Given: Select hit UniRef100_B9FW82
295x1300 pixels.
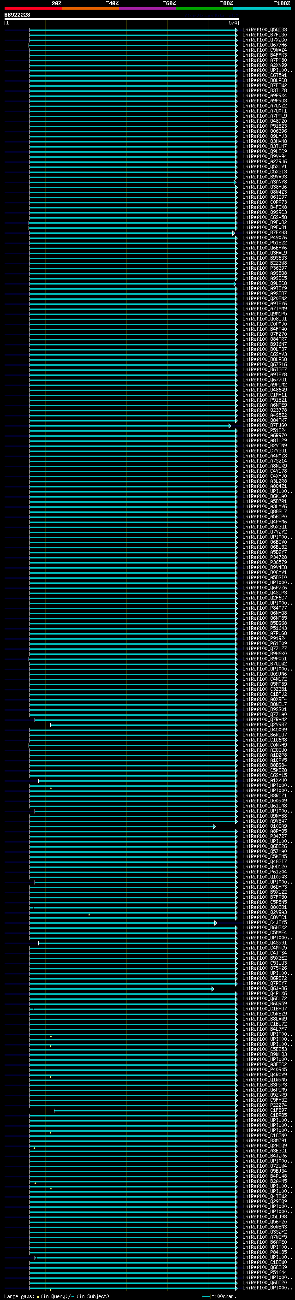Looking at the screenshot, I should click(265, 223).
